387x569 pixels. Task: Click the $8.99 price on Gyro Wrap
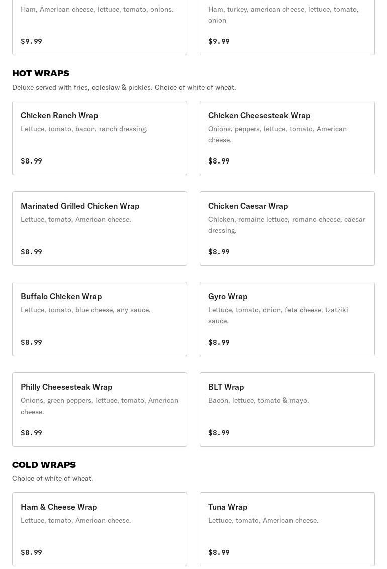[x=219, y=342]
